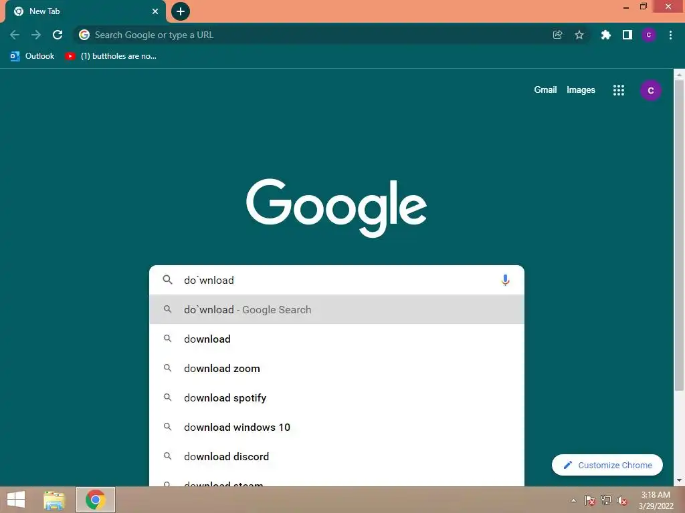Open the muted volume tray icon
685x513 pixels.
[x=622, y=500]
